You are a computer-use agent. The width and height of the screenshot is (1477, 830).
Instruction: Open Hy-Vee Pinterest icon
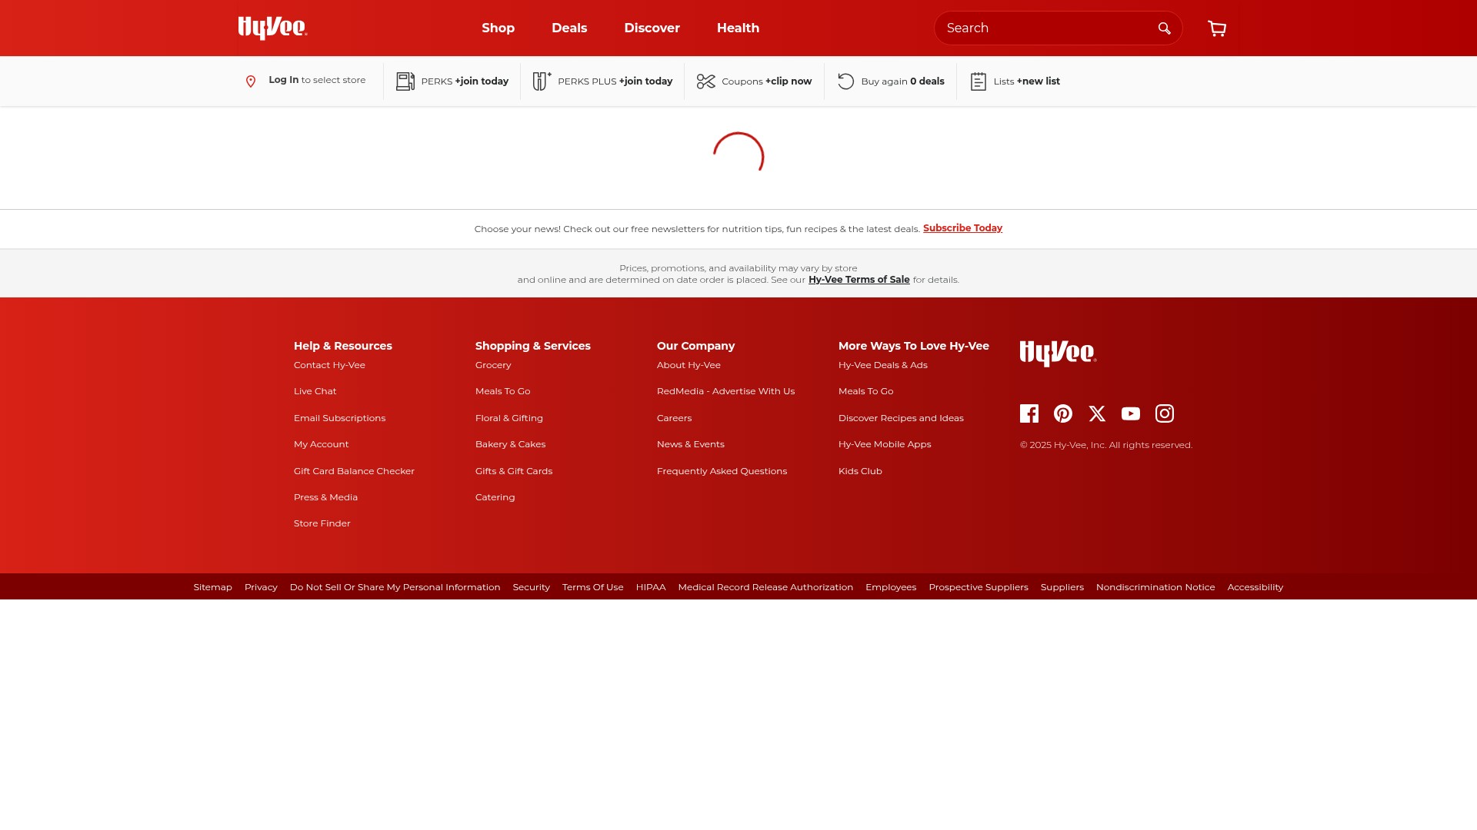pyautogui.click(x=1063, y=413)
